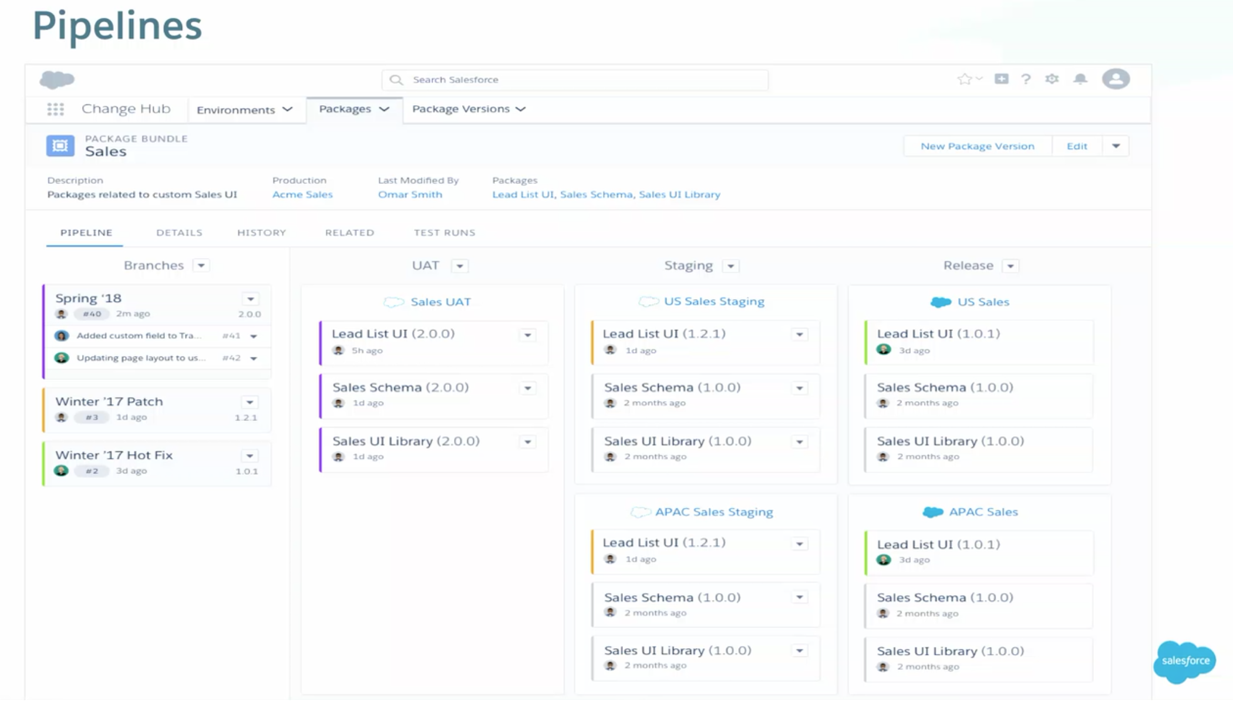Open dropdown on Winter '17 Patch card
This screenshot has height=701, width=1233.
tap(250, 402)
